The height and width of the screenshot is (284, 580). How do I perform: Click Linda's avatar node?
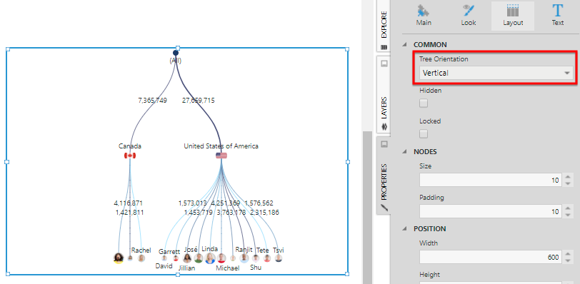pyautogui.click(x=210, y=258)
